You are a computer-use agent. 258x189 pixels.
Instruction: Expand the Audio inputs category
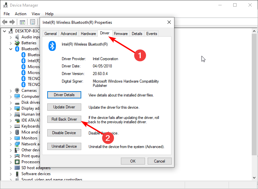(x=11, y=37)
